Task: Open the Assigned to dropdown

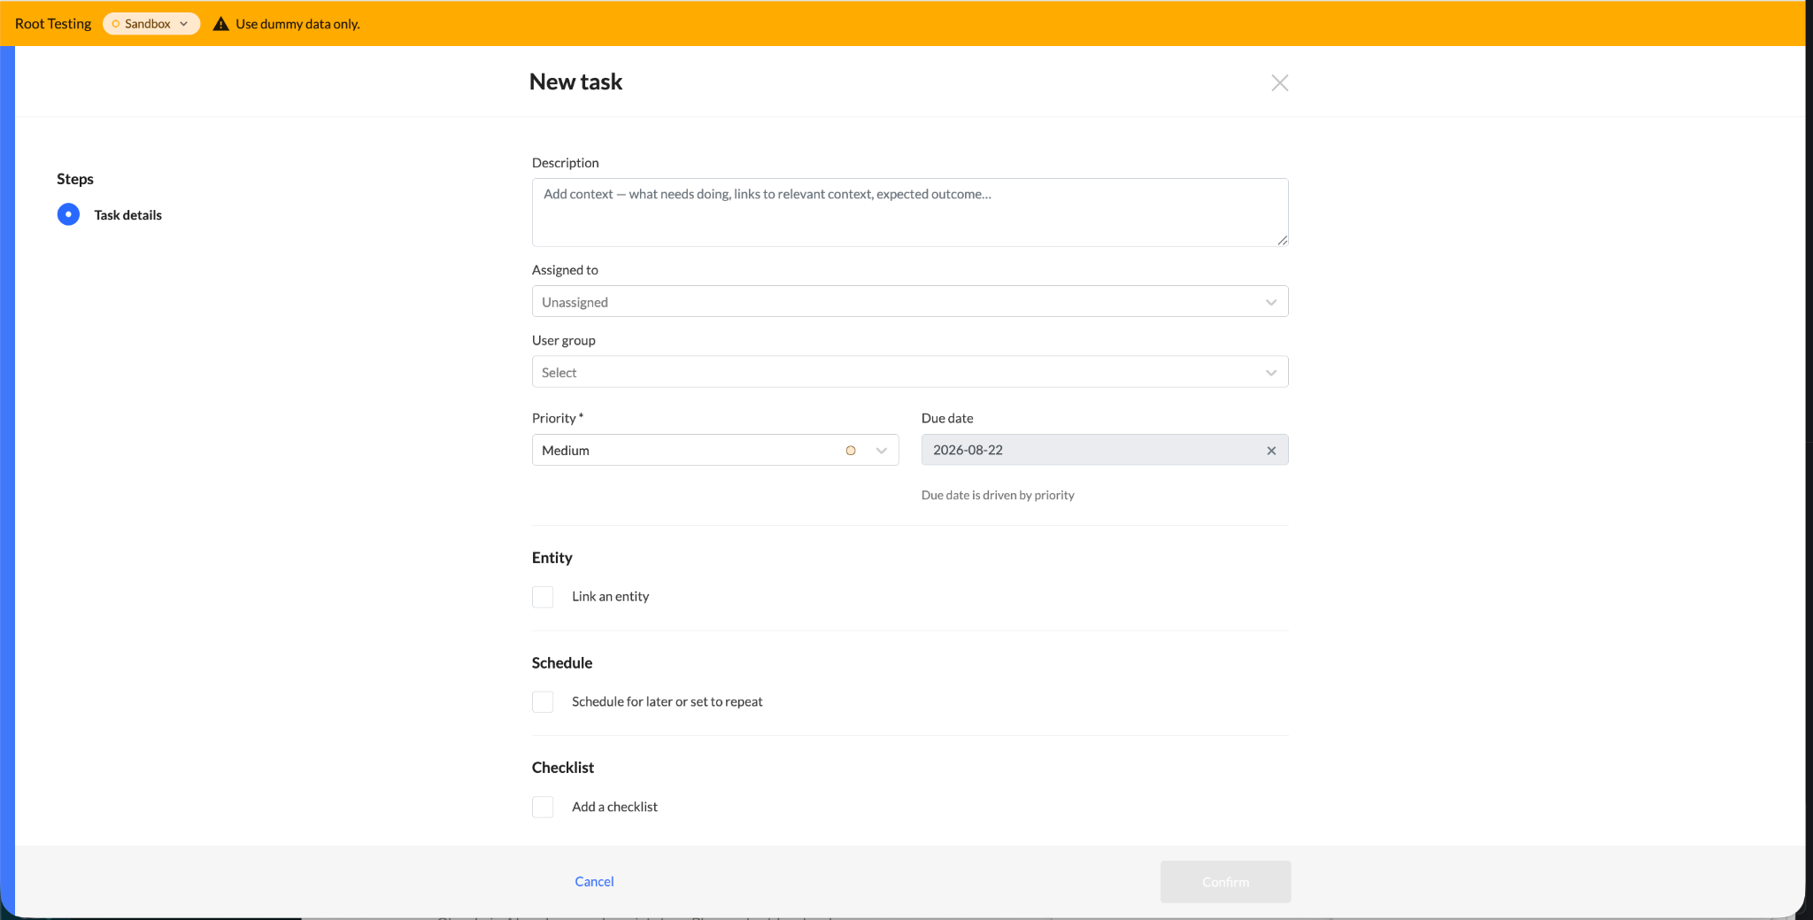Action: [x=910, y=302]
